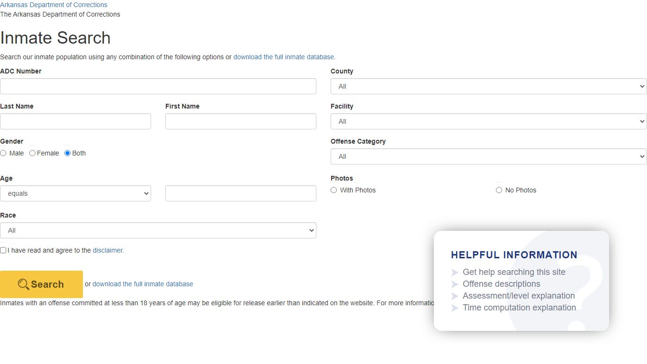Viewport: 647px width, 364px height.
Task: Open the County dropdown
Action: tap(488, 86)
